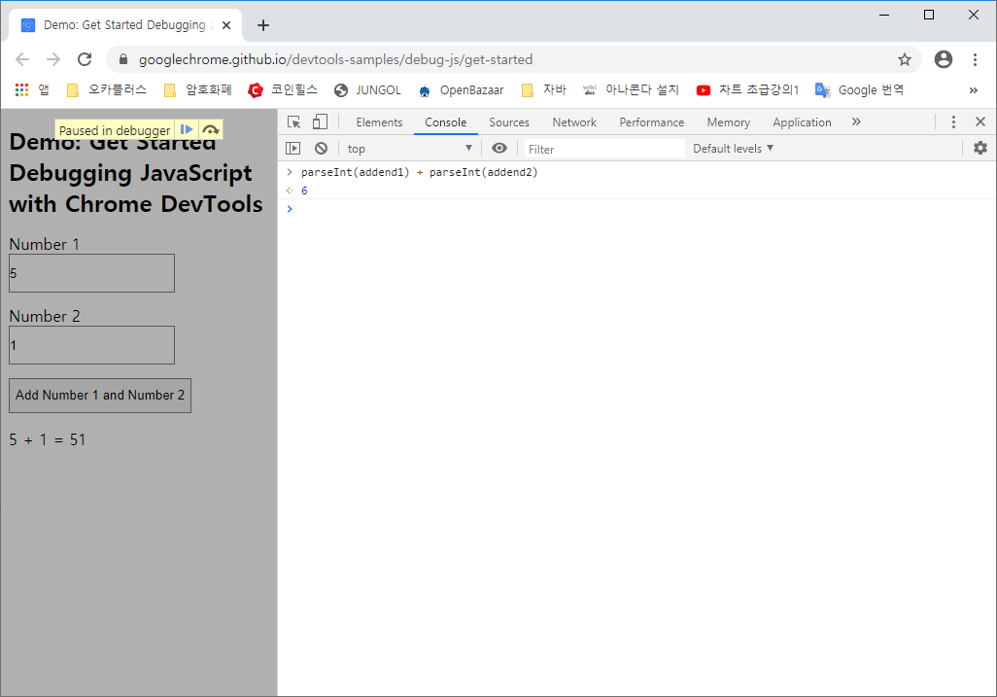
Task: Open the 오카플러스 bookmark folder
Action: point(107,90)
